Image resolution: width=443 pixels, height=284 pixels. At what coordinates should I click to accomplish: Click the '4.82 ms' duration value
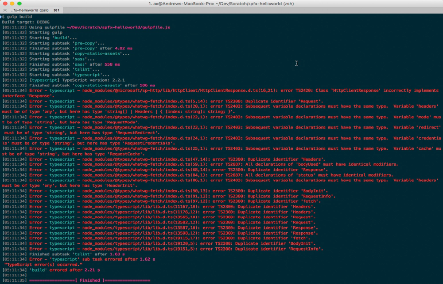124,48
